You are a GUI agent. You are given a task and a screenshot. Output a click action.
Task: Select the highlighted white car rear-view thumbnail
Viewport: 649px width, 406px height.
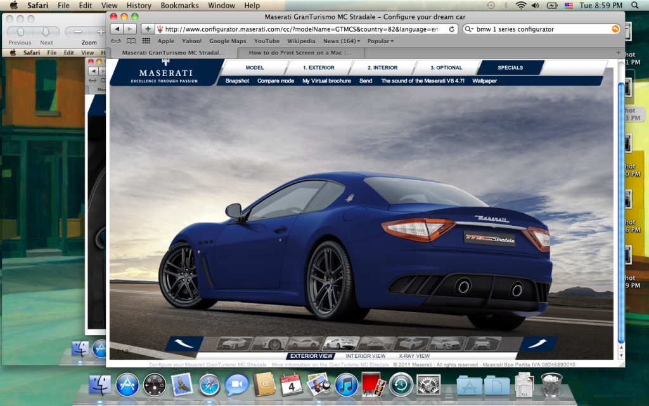coord(340,343)
